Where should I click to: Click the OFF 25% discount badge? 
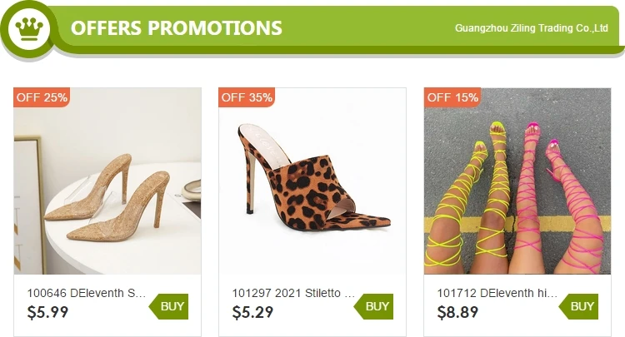click(x=42, y=97)
